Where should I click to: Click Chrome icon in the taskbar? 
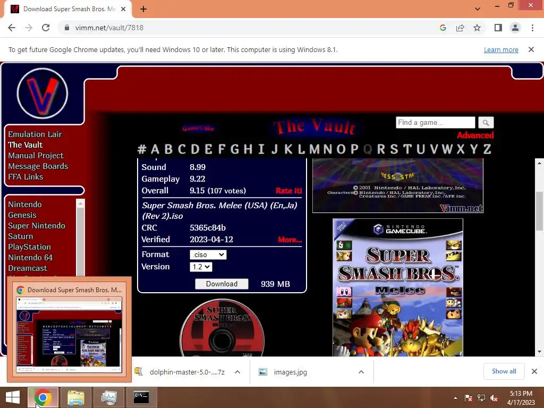(x=42, y=397)
